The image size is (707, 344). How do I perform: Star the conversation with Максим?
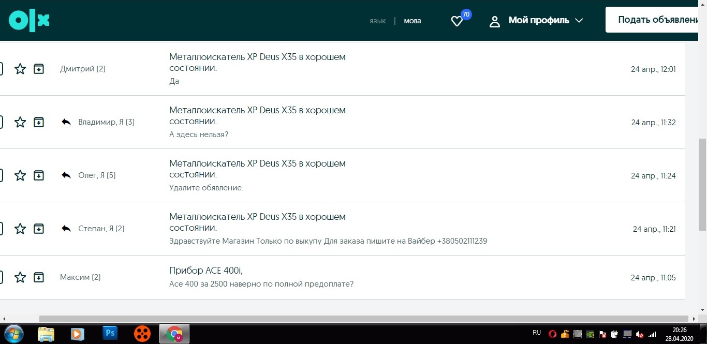tap(20, 278)
